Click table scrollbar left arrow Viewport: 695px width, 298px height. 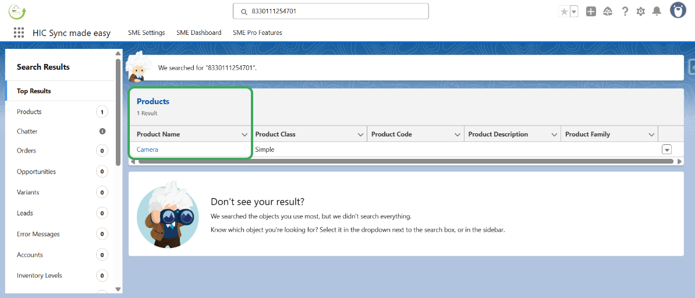[132, 161]
